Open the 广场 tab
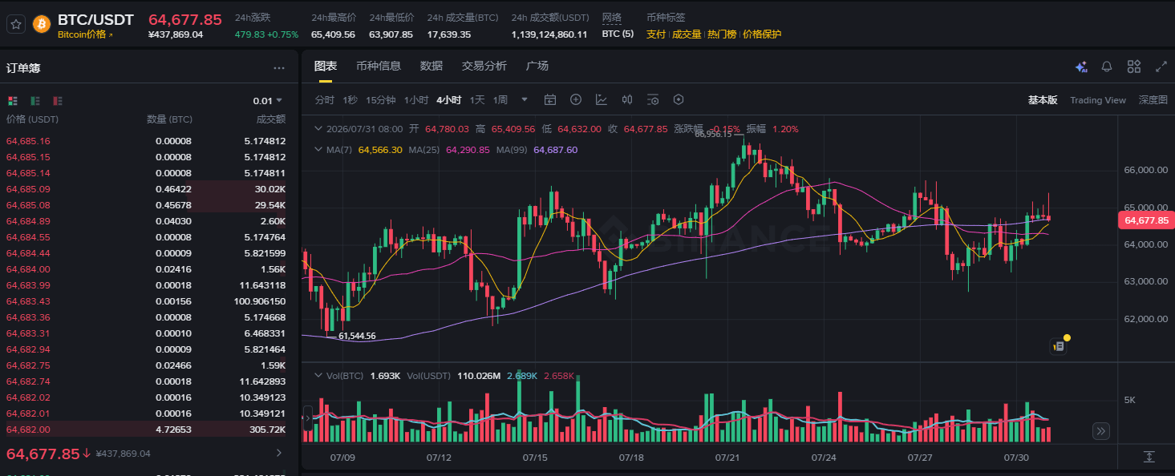 (x=537, y=66)
